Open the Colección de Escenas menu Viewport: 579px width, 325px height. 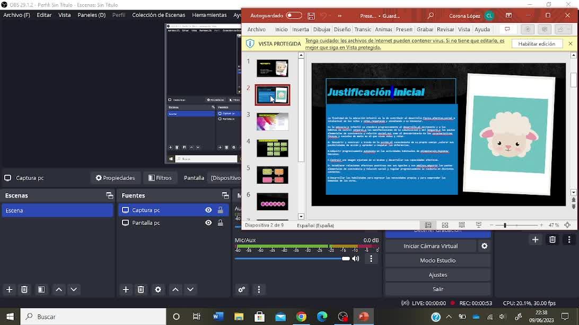(x=159, y=15)
